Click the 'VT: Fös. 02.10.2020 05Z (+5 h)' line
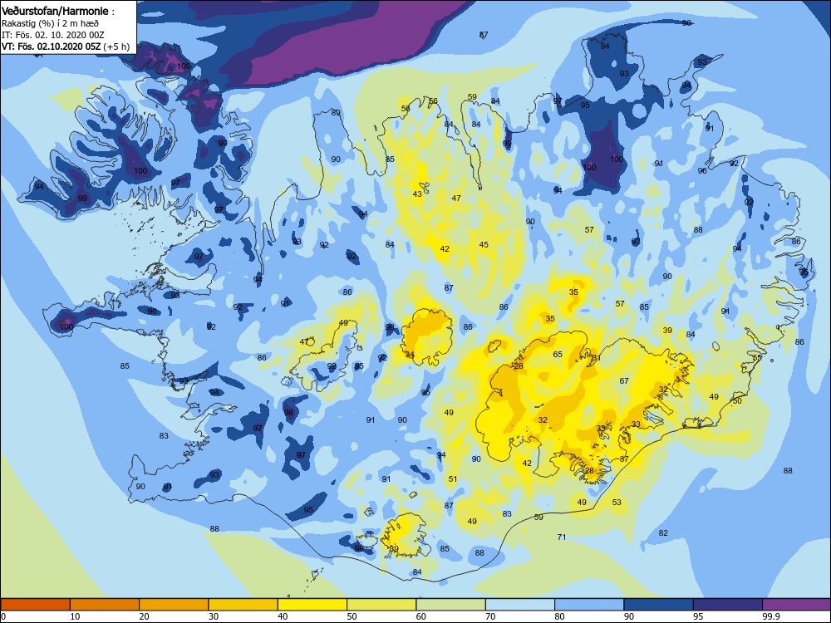 tap(66, 46)
